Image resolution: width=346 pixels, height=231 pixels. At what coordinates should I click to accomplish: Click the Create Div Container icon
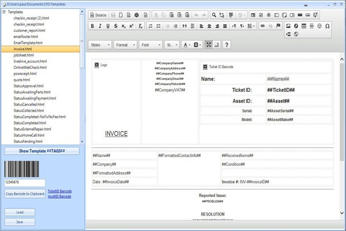point(193,26)
